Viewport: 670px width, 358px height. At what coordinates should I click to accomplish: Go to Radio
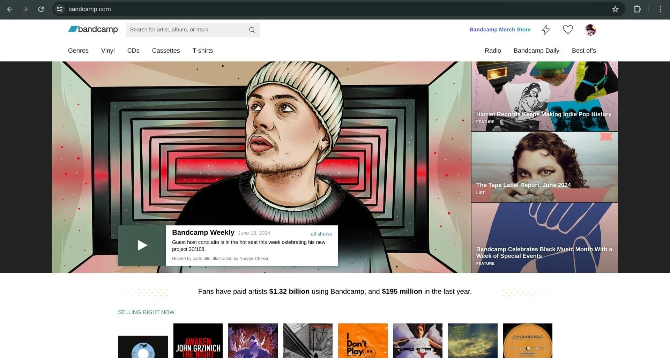click(493, 51)
